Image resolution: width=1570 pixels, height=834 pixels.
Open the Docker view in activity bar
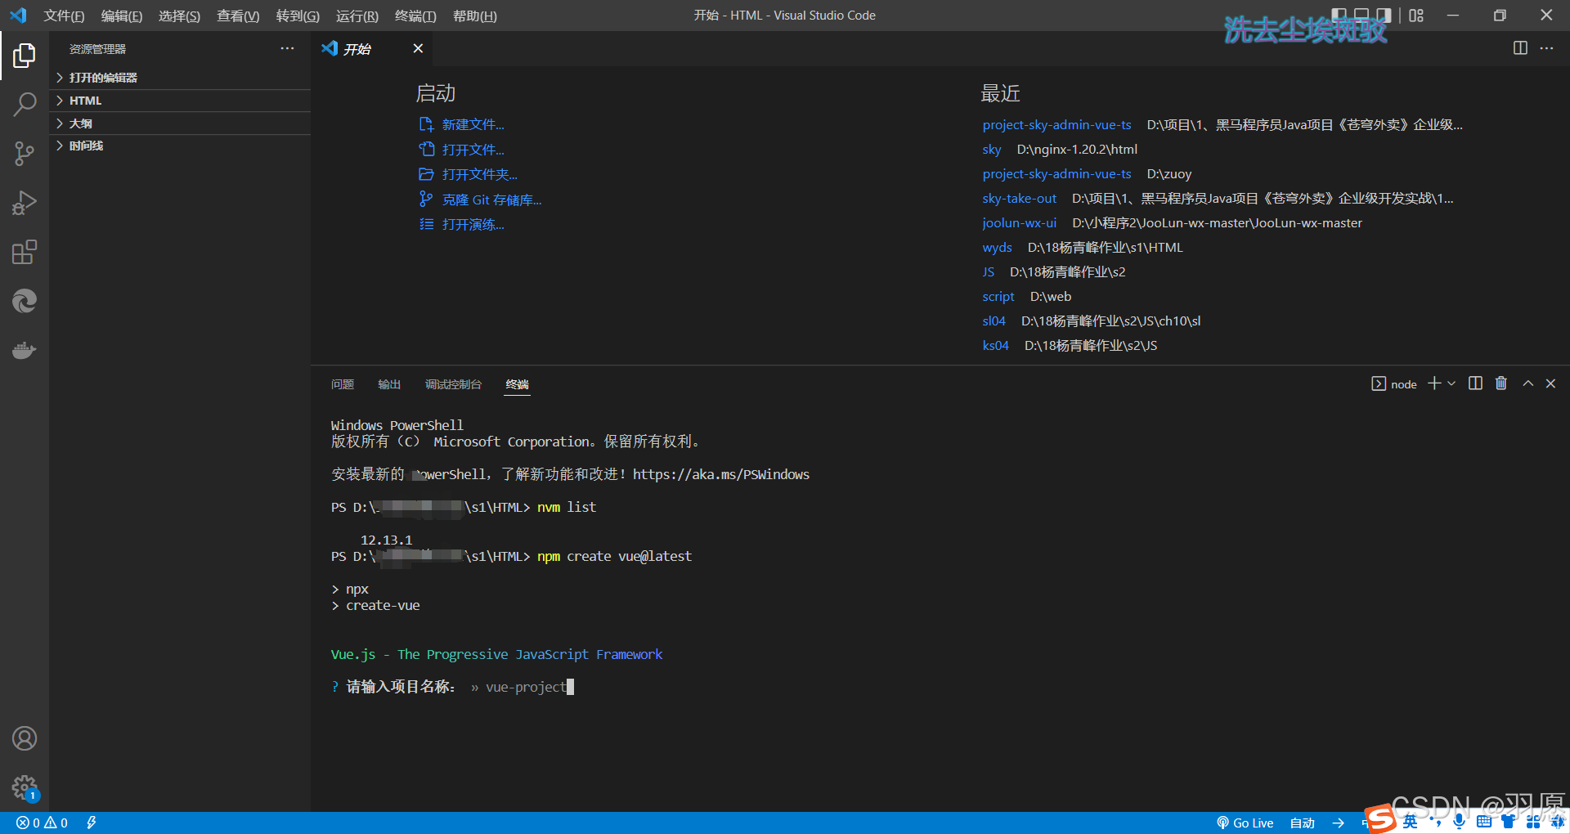pos(25,350)
